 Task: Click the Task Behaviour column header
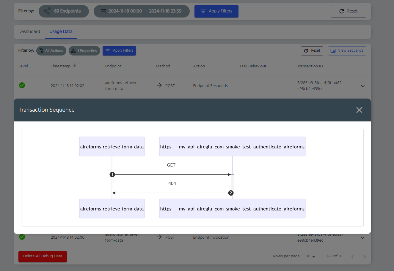[x=253, y=66]
